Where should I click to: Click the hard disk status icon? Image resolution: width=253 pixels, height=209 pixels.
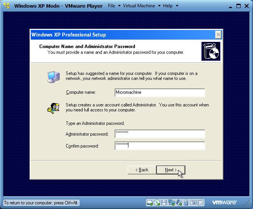tap(150, 202)
